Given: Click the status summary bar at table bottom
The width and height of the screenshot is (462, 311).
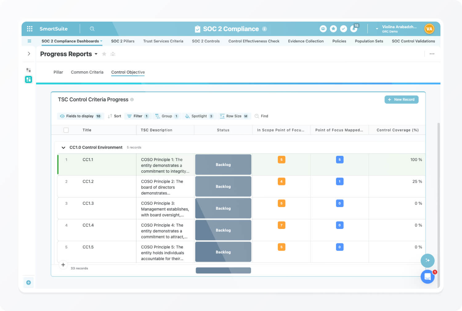Looking at the screenshot, I should pyautogui.click(x=223, y=270).
